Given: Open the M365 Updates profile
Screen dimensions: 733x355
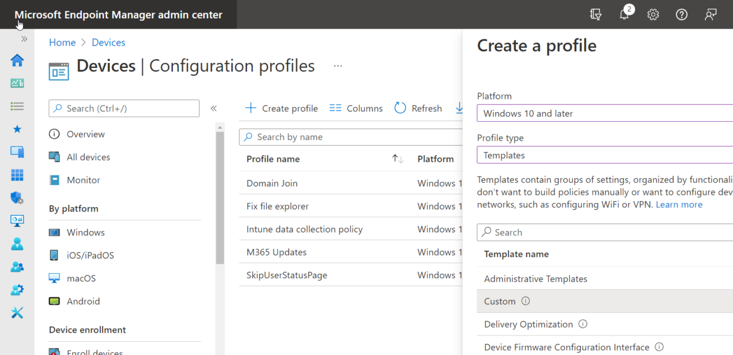Looking at the screenshot, I should point(277,252).
